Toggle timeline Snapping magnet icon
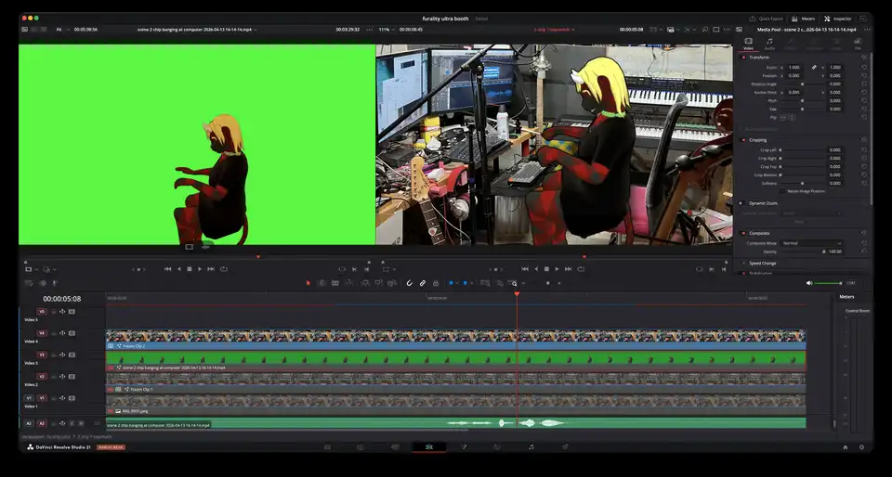892x477 pixels. click(409, 283)
